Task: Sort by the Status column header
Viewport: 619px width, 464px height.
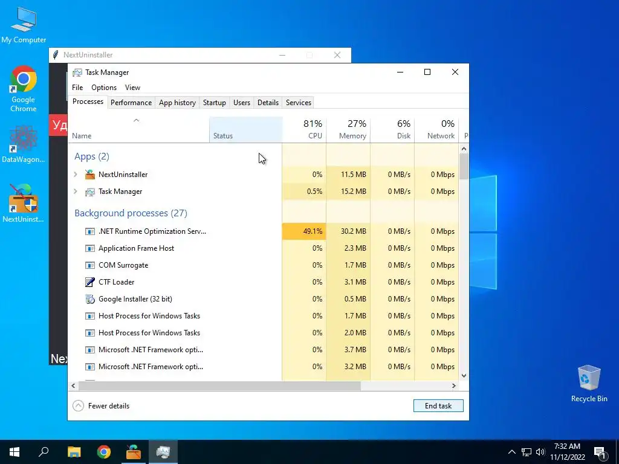Action: pos(245,130)
